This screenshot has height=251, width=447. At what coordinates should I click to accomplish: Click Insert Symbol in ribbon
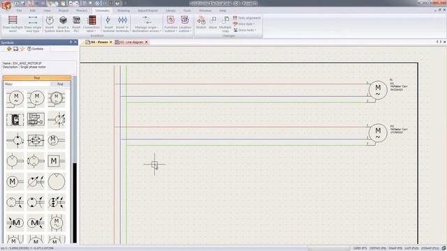click(x=50, y=24)
